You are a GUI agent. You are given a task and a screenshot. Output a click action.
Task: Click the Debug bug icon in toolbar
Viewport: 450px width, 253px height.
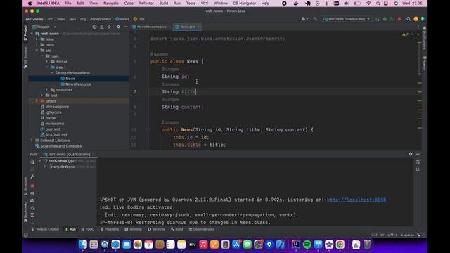coord(385,19)
